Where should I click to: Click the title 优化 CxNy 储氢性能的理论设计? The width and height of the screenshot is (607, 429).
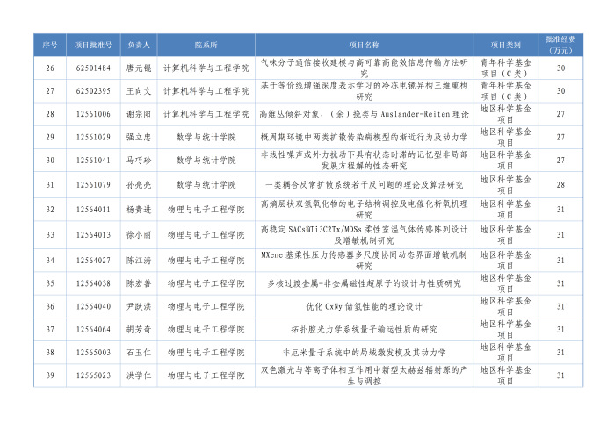point(364,306)
